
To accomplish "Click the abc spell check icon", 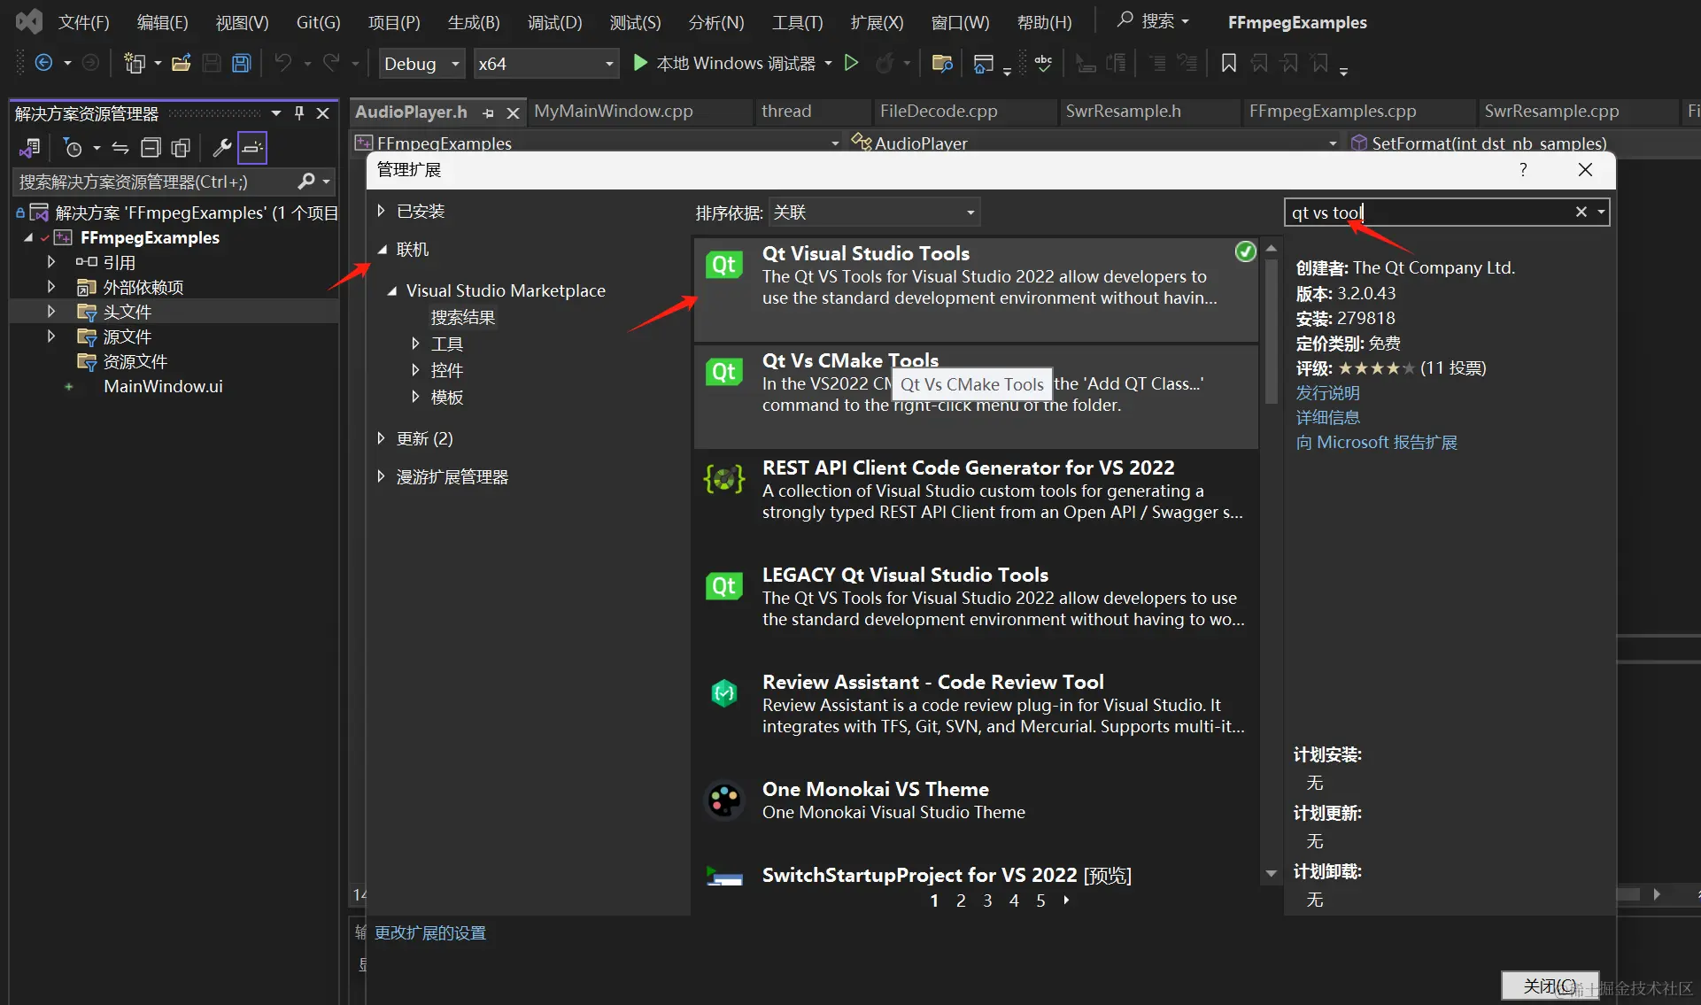I will [x=1044, y=63].
